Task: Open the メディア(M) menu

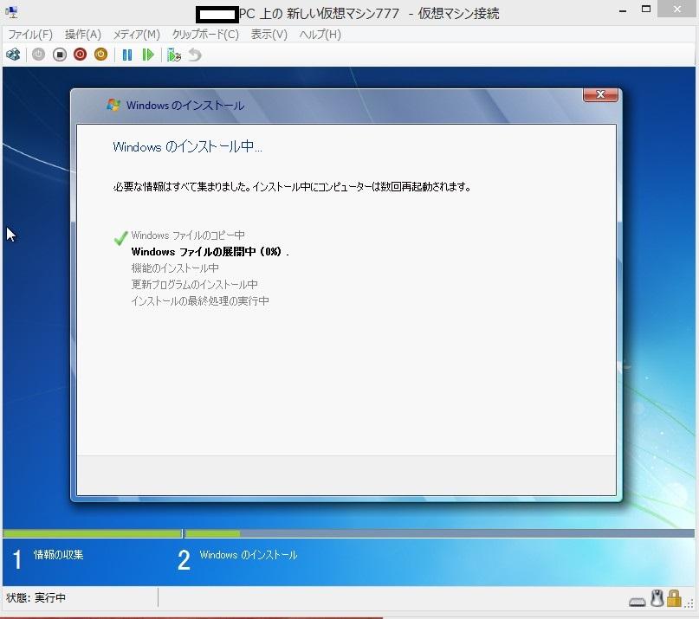Action: coord(136,35)
